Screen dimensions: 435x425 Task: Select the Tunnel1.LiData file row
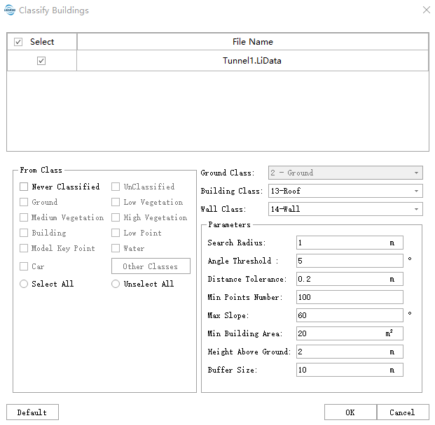(x=252, y=61)
